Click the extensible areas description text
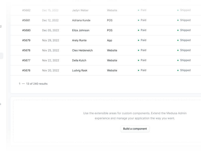 click(135, 116)
